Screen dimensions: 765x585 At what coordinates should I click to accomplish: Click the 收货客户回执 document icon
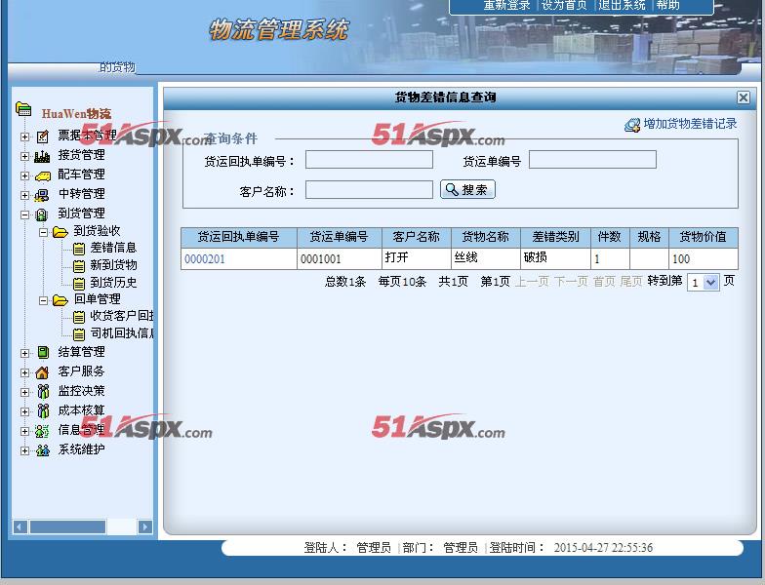coord(78,318)
